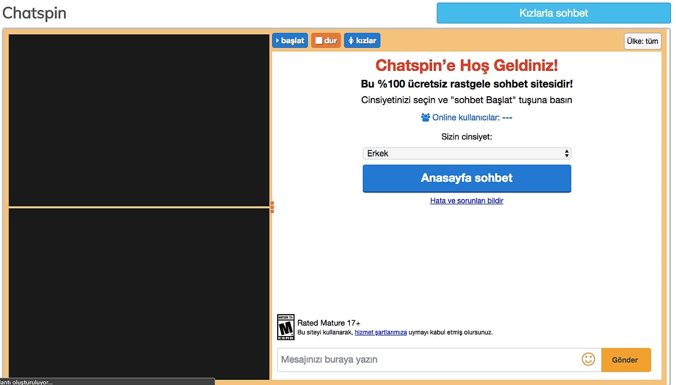The width and height of the screenshot is (676, 385).
Task: Open the emoji smiley picker
Action: pyautogui.click(x=588, y=359)
